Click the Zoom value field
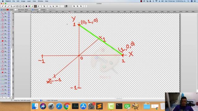Screen dimensions: 198x111 click(38, 101)
